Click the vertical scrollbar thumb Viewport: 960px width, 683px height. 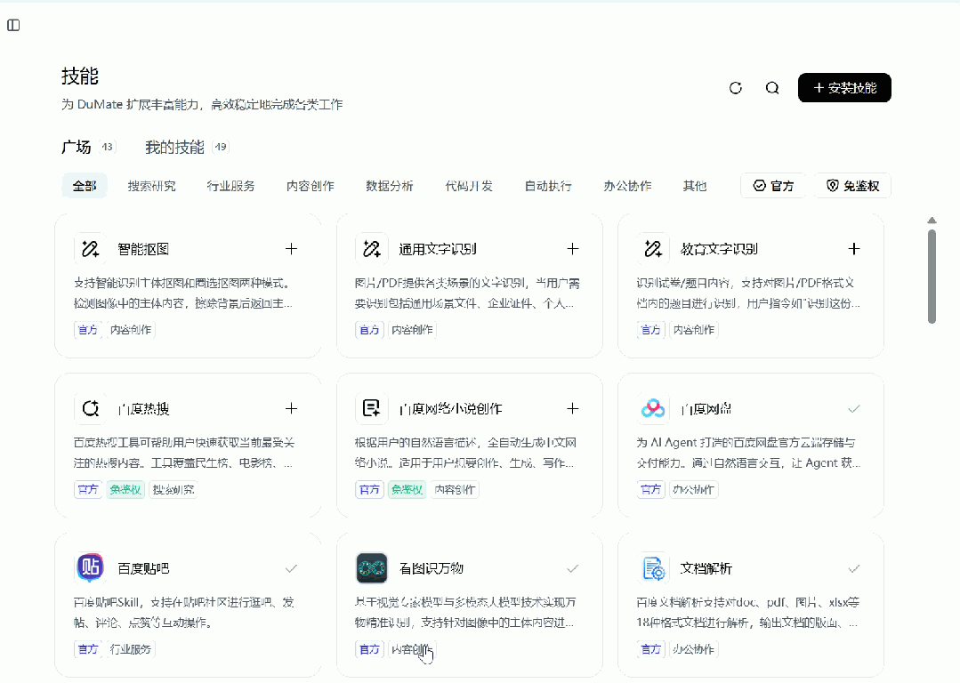[x=932, y=276]
